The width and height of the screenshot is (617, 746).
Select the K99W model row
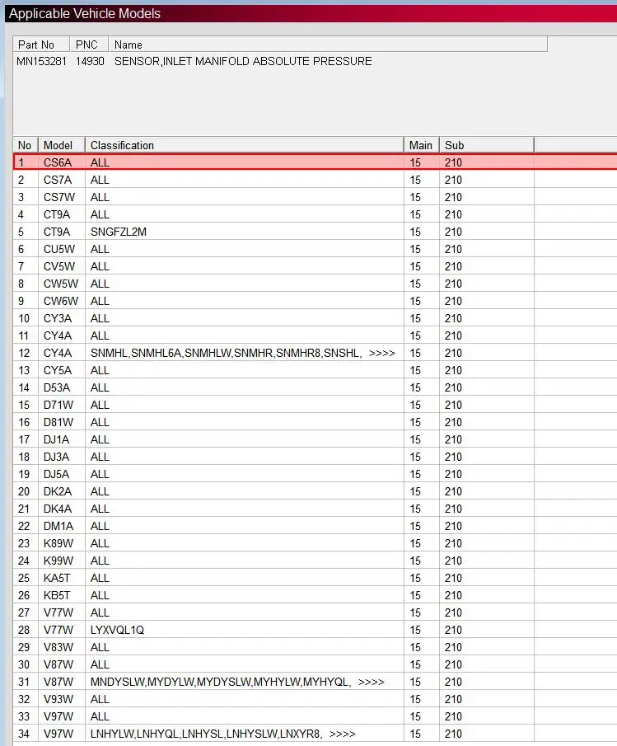[x=316, y=561]
